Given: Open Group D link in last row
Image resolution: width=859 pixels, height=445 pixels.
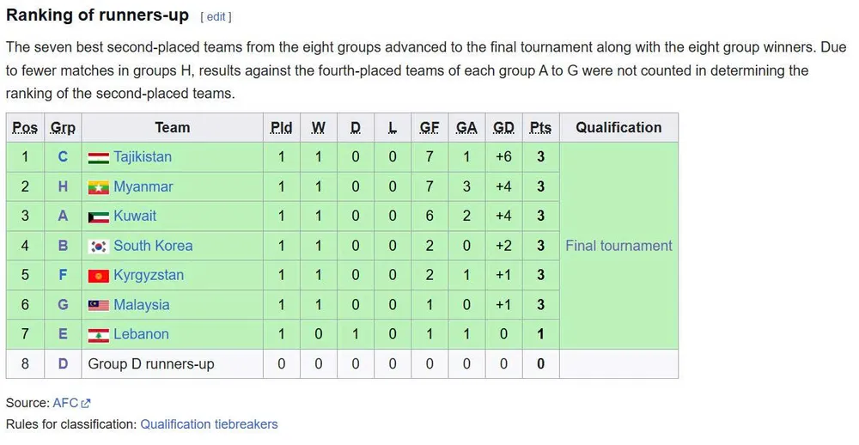Looking at the screenshot, I should [63, 364].
